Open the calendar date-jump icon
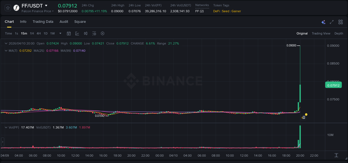Image resolution: width=348 pixels, height=163 pixels. (69, 33)
